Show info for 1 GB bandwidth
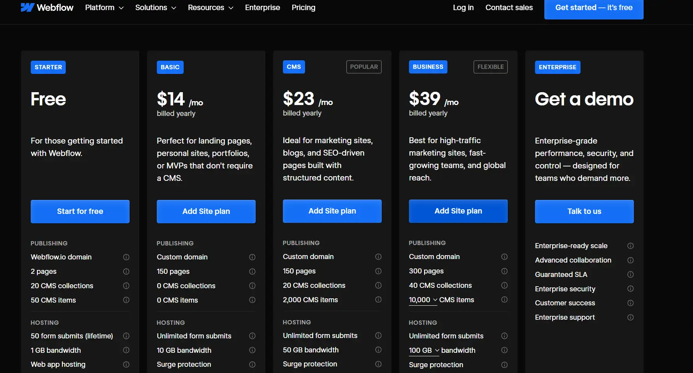The image size is (693, 373). 126,350
